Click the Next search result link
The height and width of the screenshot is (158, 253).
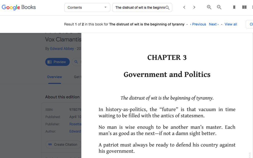coord(214,24)
